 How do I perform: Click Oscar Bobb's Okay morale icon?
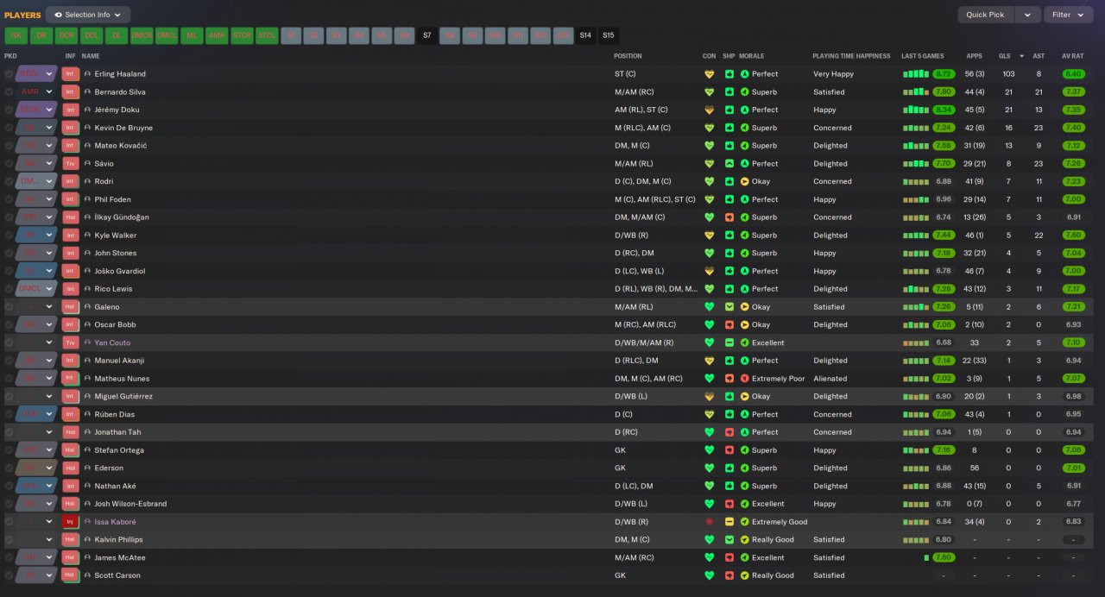click(745, 325)
